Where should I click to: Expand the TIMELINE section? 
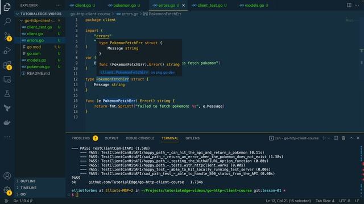(40, 188)
